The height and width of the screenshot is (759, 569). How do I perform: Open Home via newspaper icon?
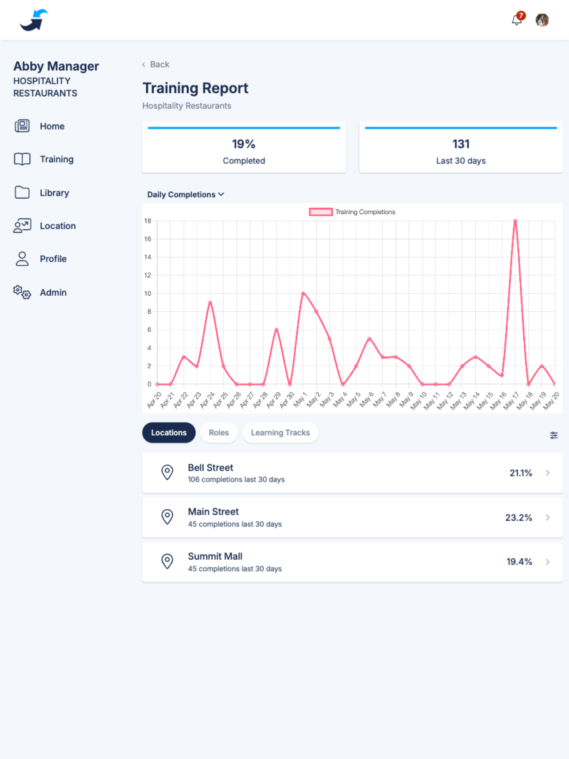click(x=22, y=126)
